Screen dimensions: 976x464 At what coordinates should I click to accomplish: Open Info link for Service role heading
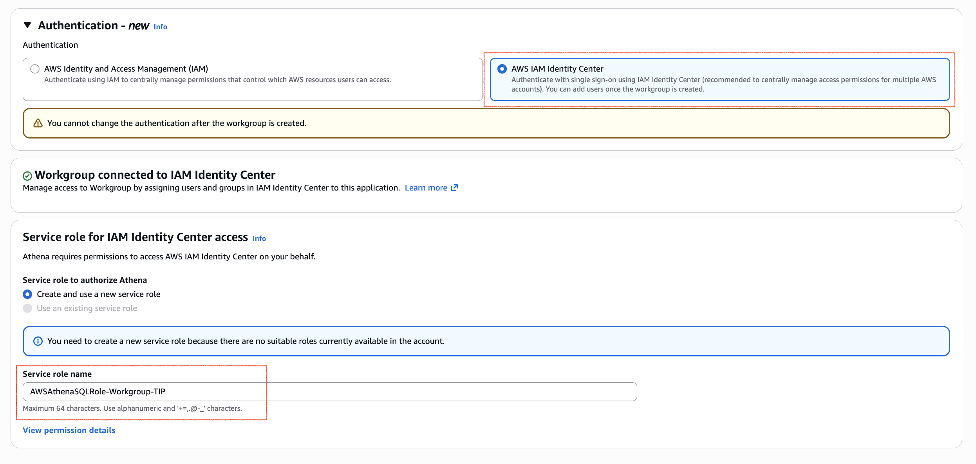click(x=259, y=238)
